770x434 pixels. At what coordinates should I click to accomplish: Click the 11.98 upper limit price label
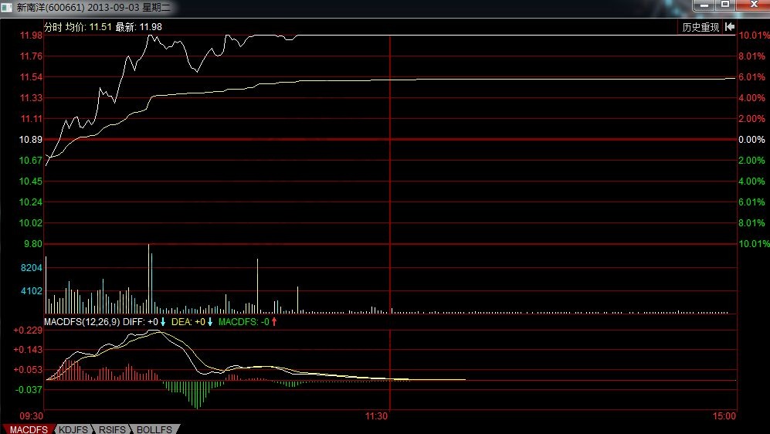click(31, 36)
